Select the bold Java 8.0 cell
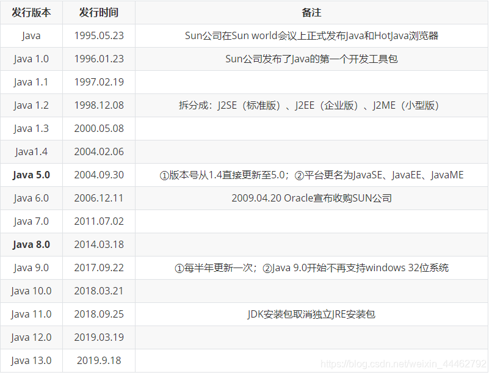The height and width of the screenshot is (375, 492). pos(31,245)
